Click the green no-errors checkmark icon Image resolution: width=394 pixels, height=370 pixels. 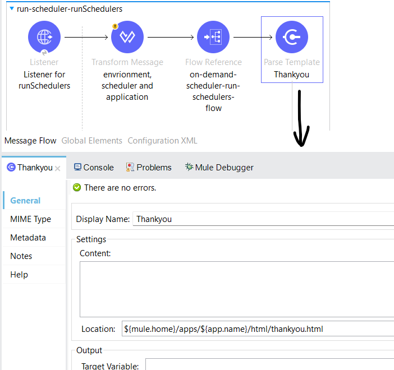click(x=77, y=187)
